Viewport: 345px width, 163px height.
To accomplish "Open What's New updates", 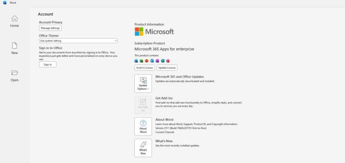I will click(x=143, y=148).
